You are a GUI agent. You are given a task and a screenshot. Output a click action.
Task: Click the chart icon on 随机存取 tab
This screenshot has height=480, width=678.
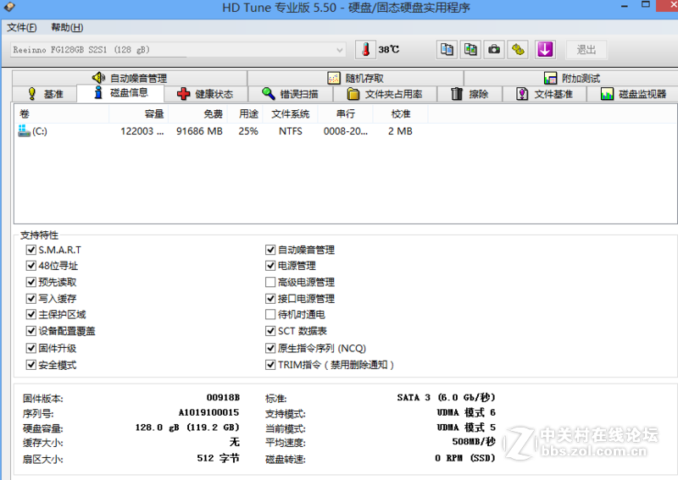(x=334, y=78)
